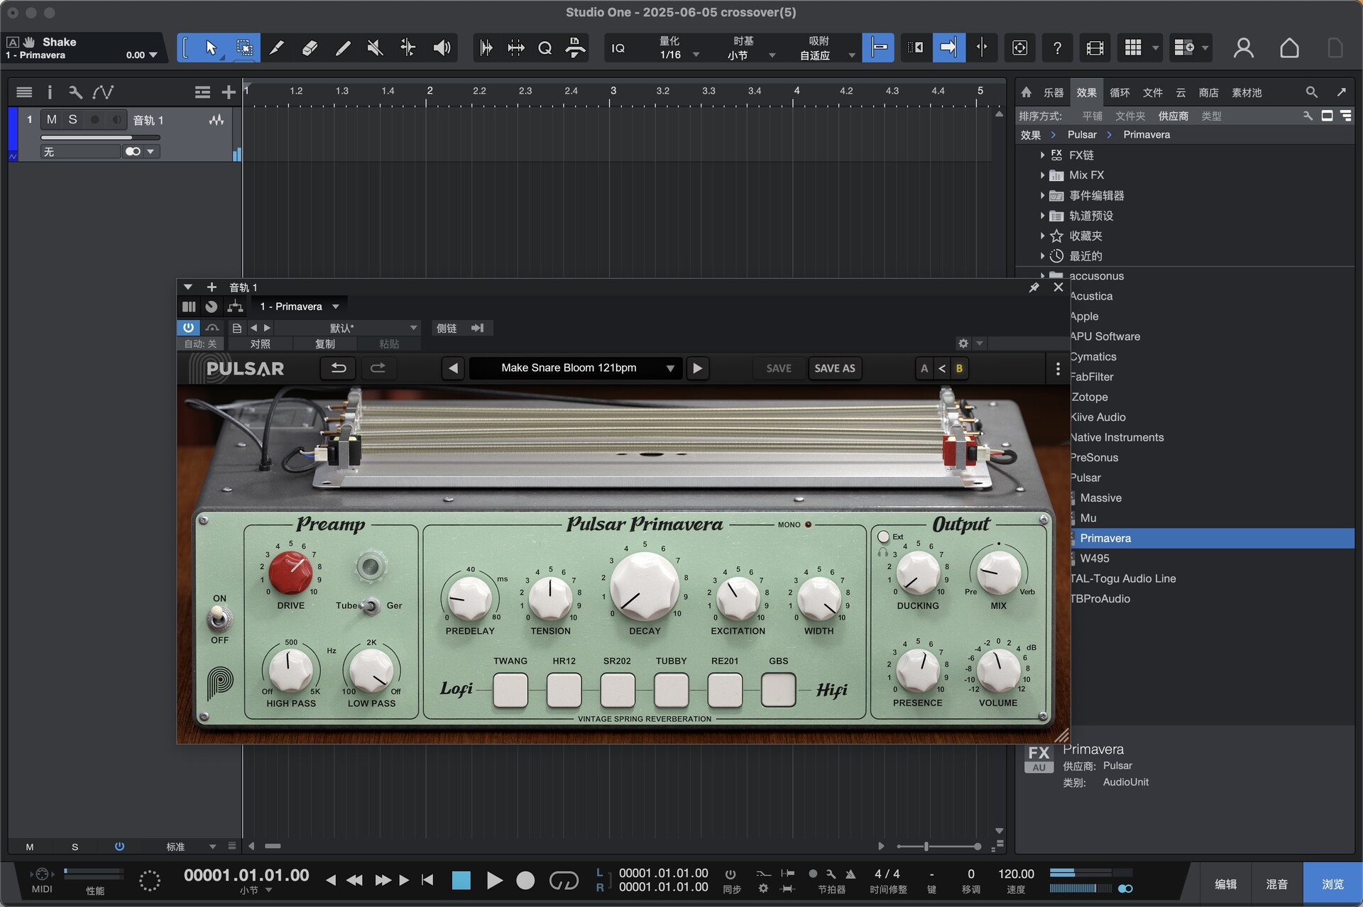Viewport: 1363px width, 907px height.
Task: Open the Pulsar preset name dropdown
Action: click(576, 368)
